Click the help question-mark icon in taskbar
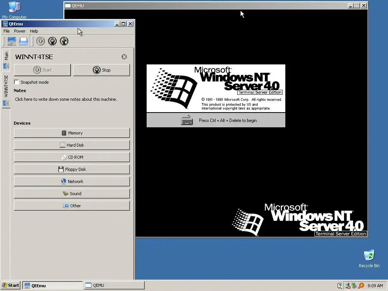388x291 pixels. pyautogui.click(x=340, y=286)
